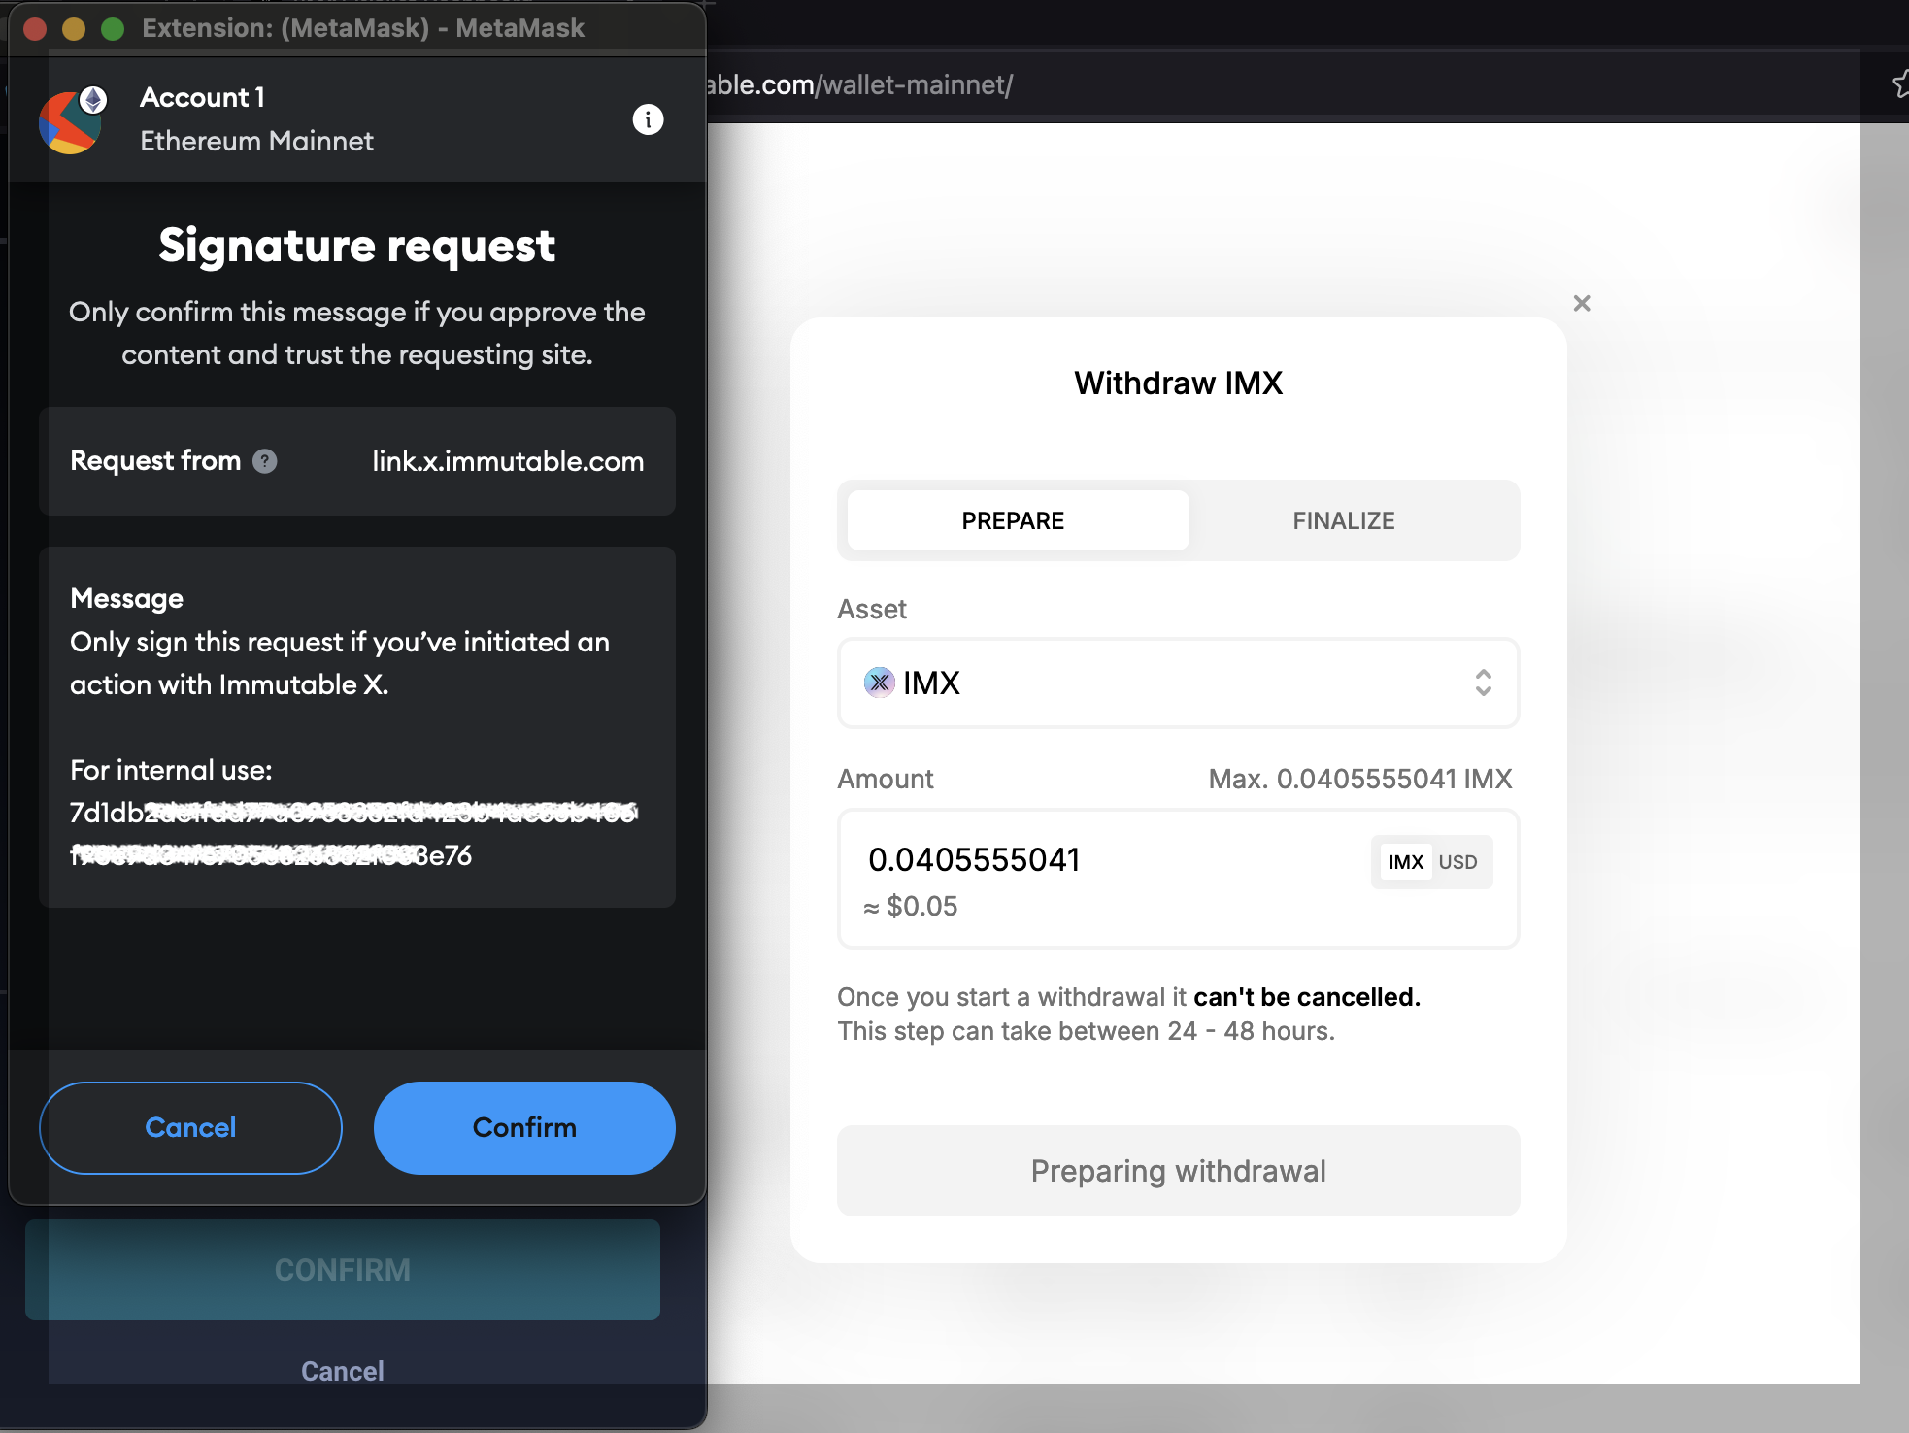Click the Account 1 avatar icon

[x=72, y=120]
